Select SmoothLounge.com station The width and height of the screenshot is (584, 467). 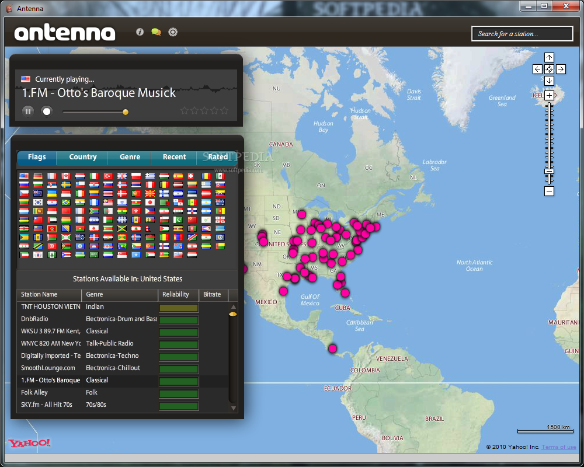click(123, 368)
